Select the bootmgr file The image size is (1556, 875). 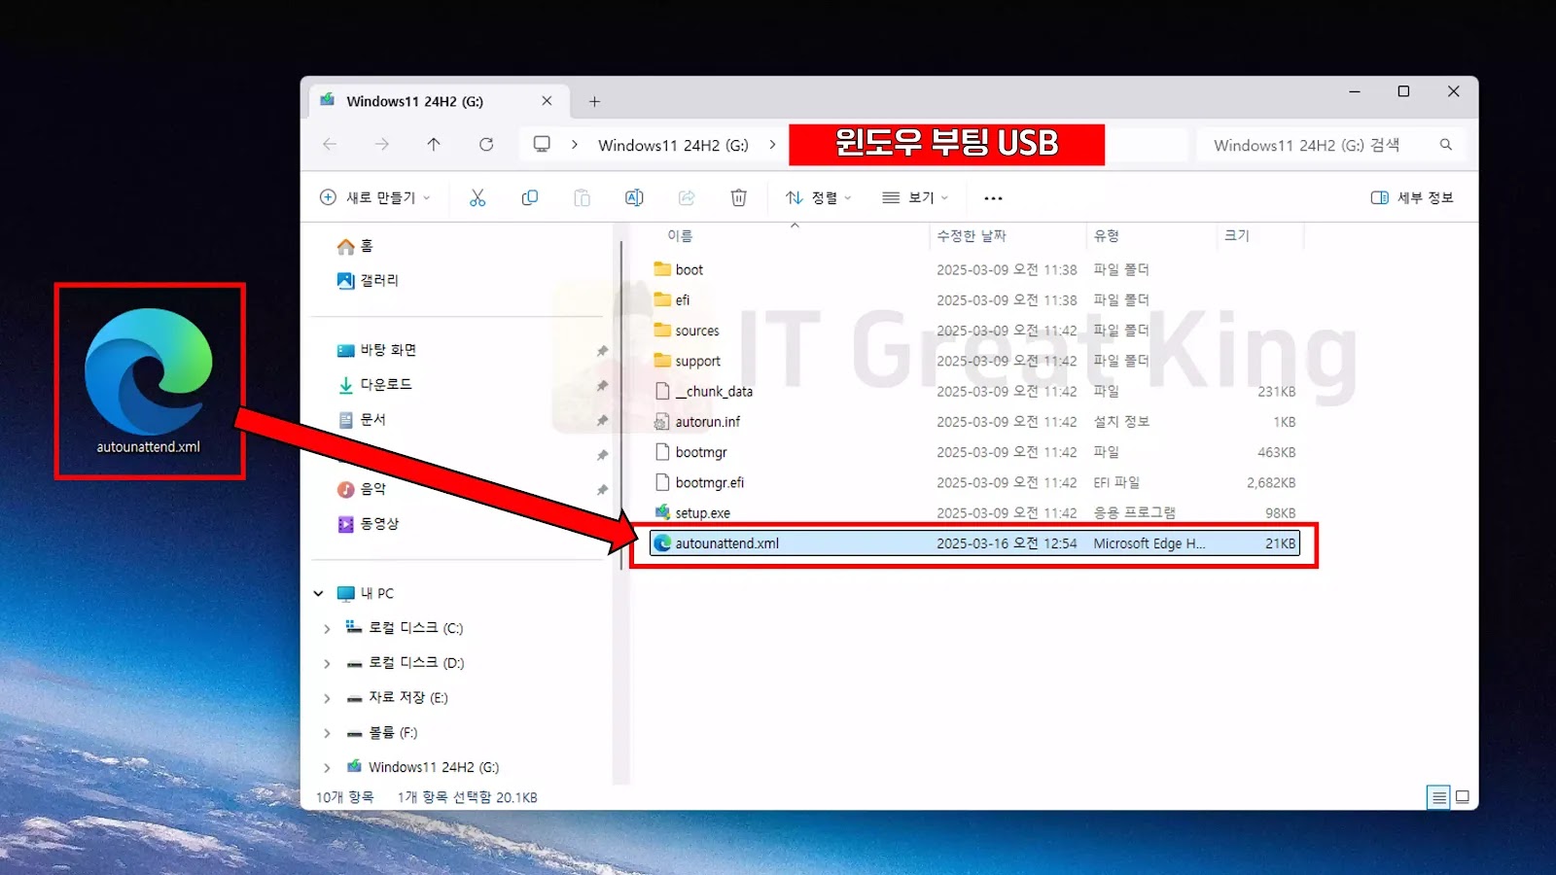tap(975, 452)
